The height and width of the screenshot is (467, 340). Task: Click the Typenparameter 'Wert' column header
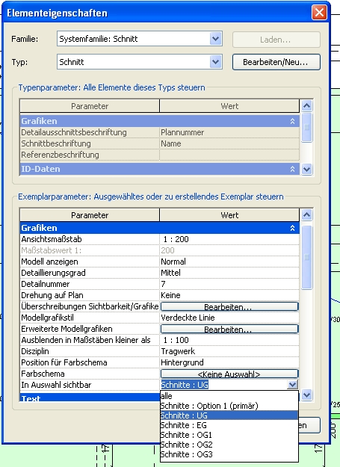coord(229,106)
